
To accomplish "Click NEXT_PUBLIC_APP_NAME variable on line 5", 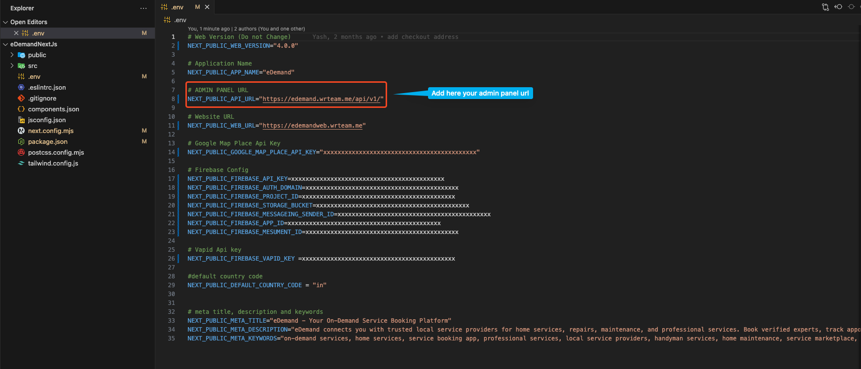I will click(223, 72).
